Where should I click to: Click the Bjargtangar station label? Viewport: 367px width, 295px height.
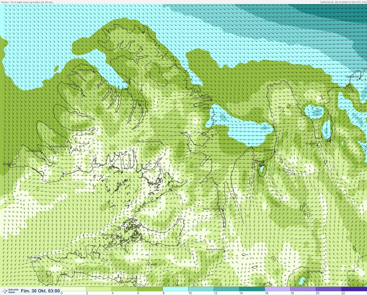click(9, 164)
